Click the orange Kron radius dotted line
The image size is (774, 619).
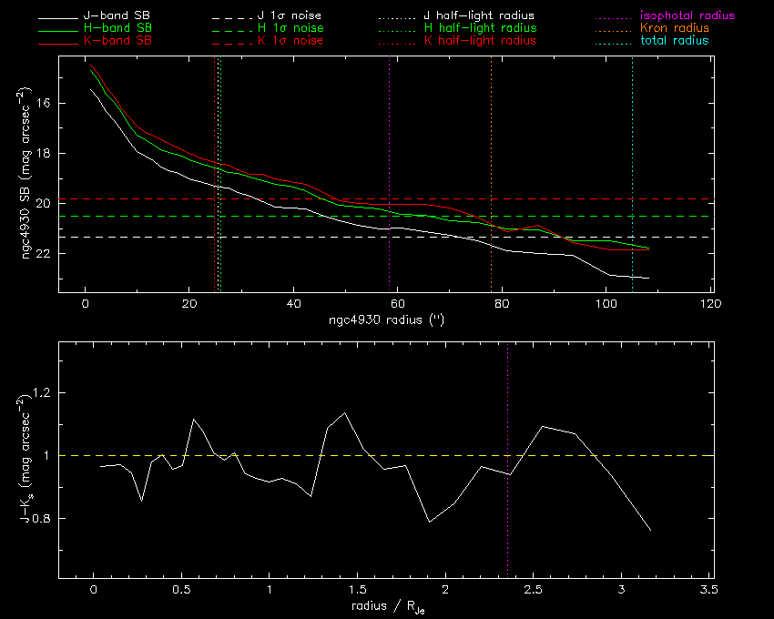click(x=491, y=174)
